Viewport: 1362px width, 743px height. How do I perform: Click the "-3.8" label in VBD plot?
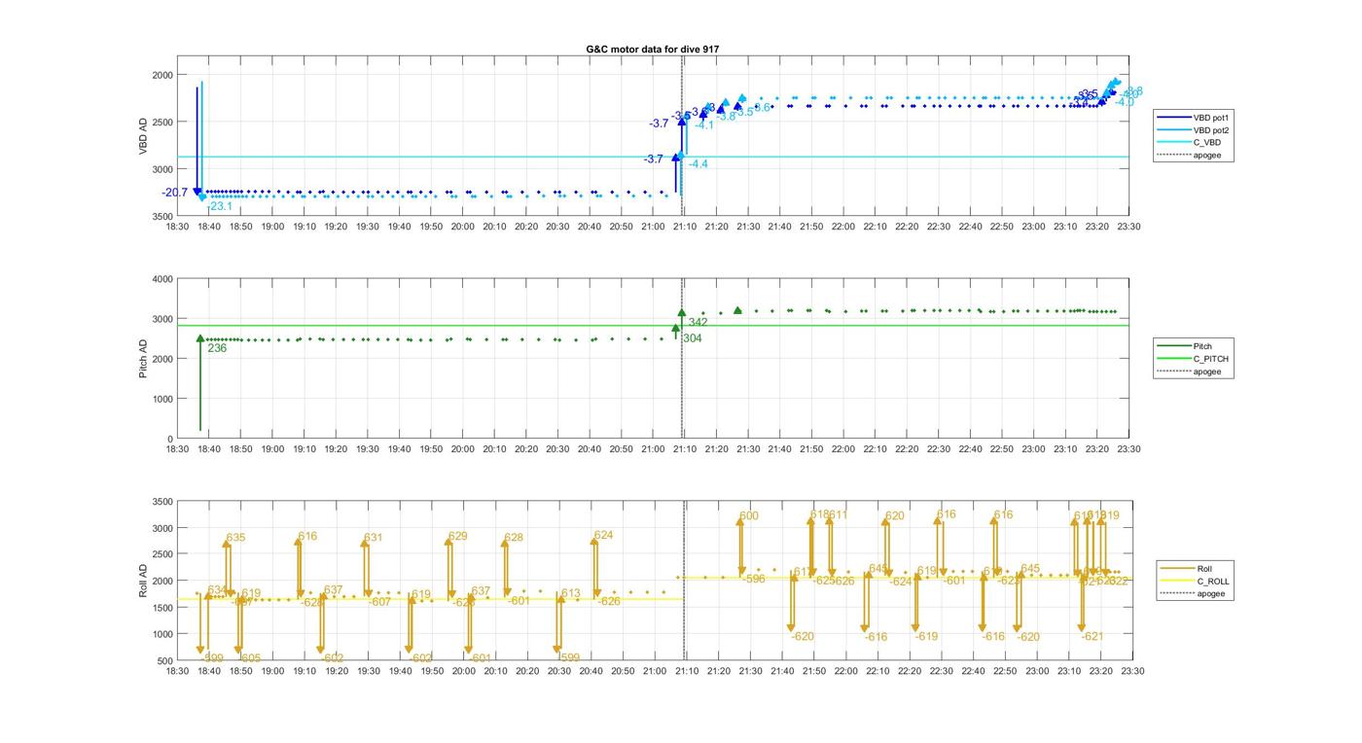point(727,117)
